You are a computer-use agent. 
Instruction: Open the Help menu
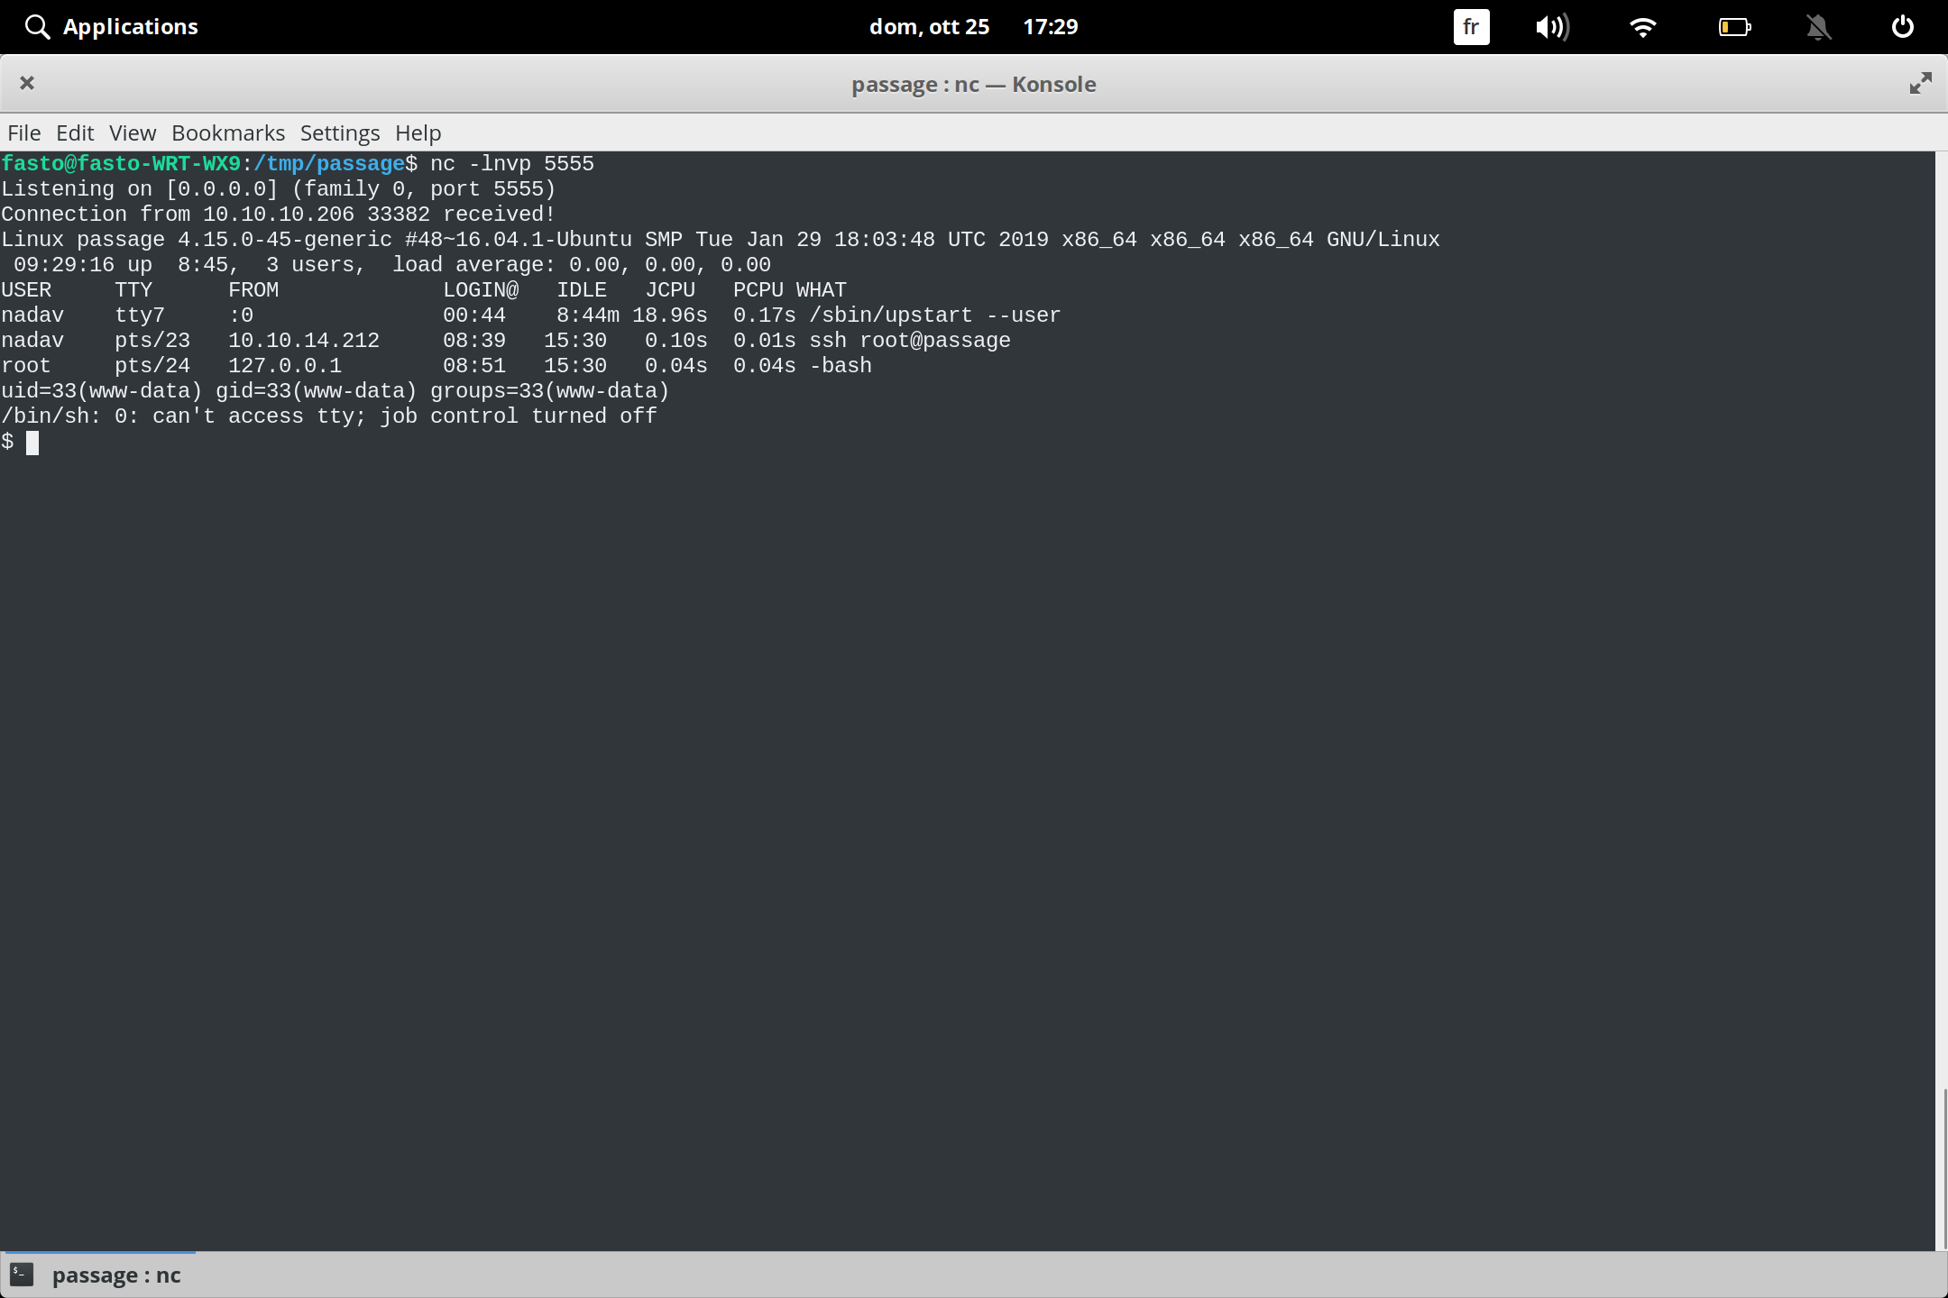click(x=418, y=133)
